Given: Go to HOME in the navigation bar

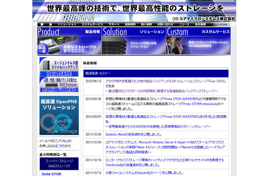Looking at the screenshot, I should click(x=223, y=25).
